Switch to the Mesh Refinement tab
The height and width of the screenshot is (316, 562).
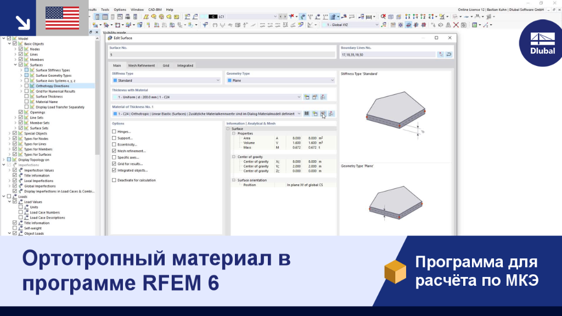[142, 66]
